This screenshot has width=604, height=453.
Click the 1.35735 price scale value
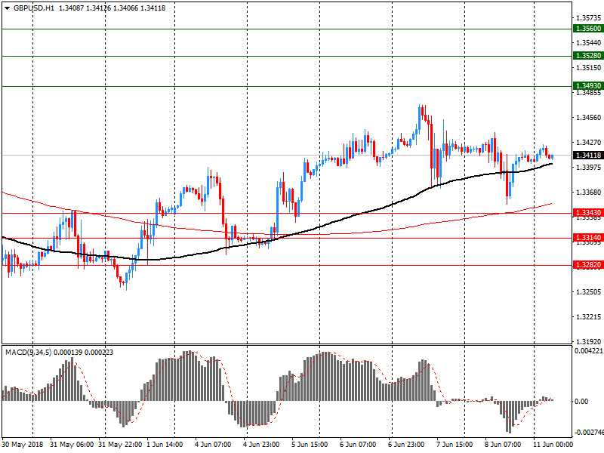click(588, 17)
